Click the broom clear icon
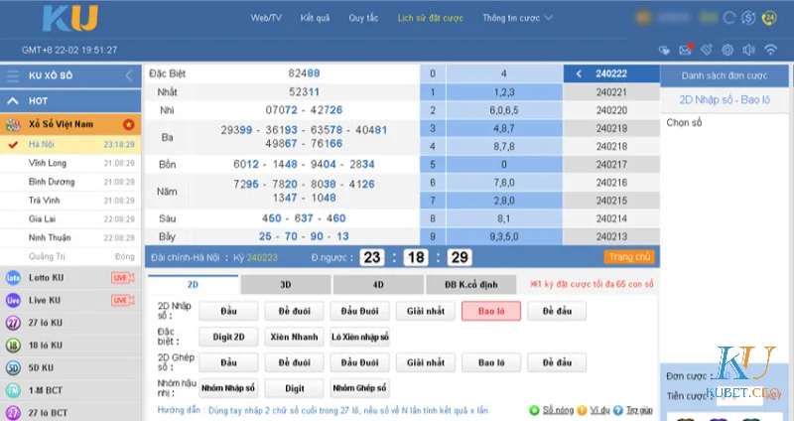This screenshot has height=421, width=794. click(706, 50)
